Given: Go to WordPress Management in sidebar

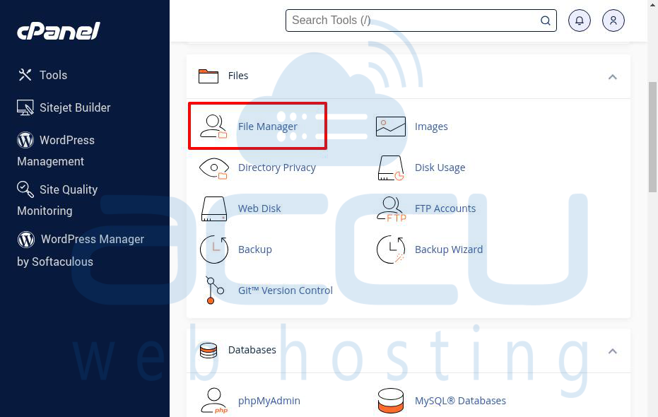Looking at the screenshot, I should [56, 151].
